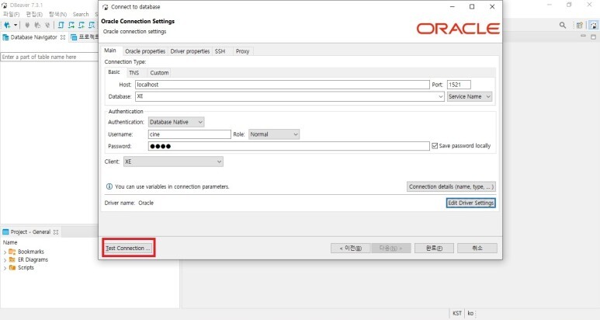The image size is (600, 320).
Task: Open the Proxy tab
Action: click(x=243, y=51)
